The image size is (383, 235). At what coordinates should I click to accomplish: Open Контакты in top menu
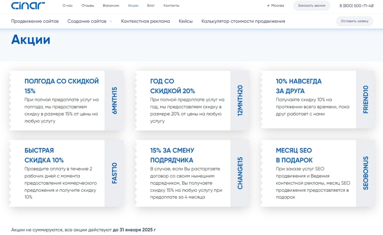coord(172,6)
